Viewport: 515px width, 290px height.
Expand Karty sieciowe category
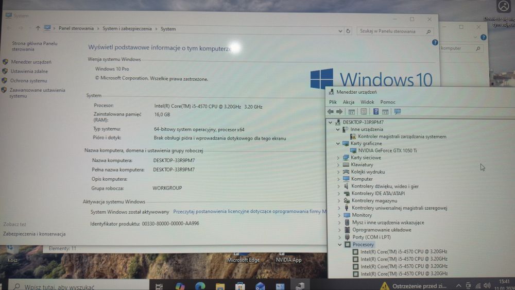pos(338,158)
